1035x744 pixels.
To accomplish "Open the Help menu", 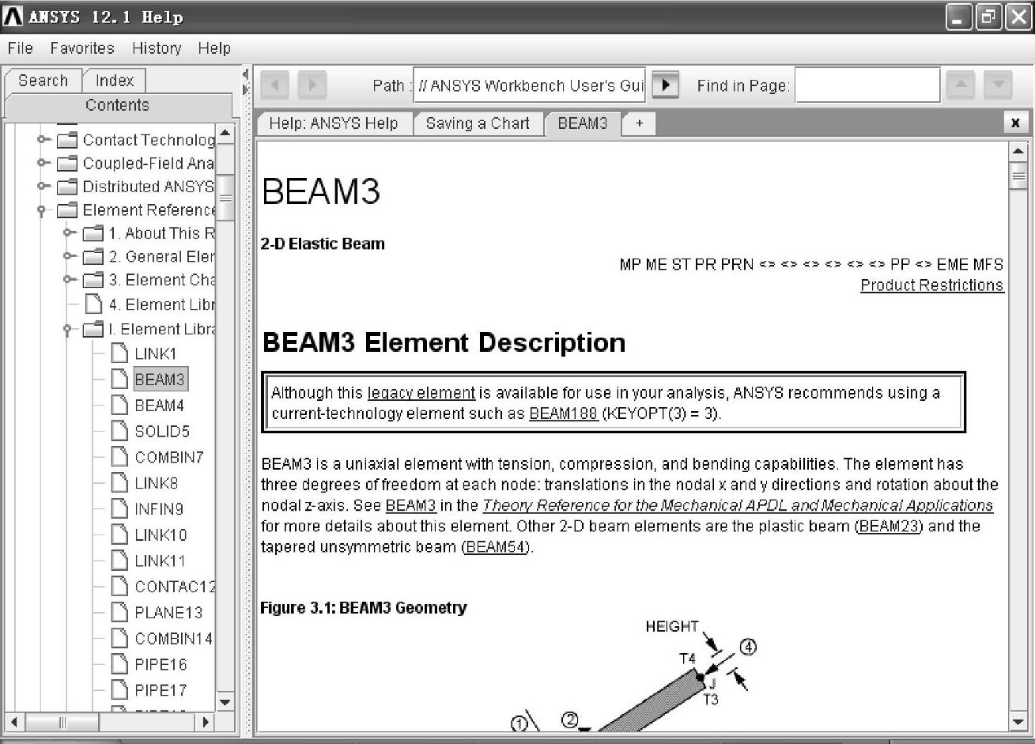I will tap(214, 48).
